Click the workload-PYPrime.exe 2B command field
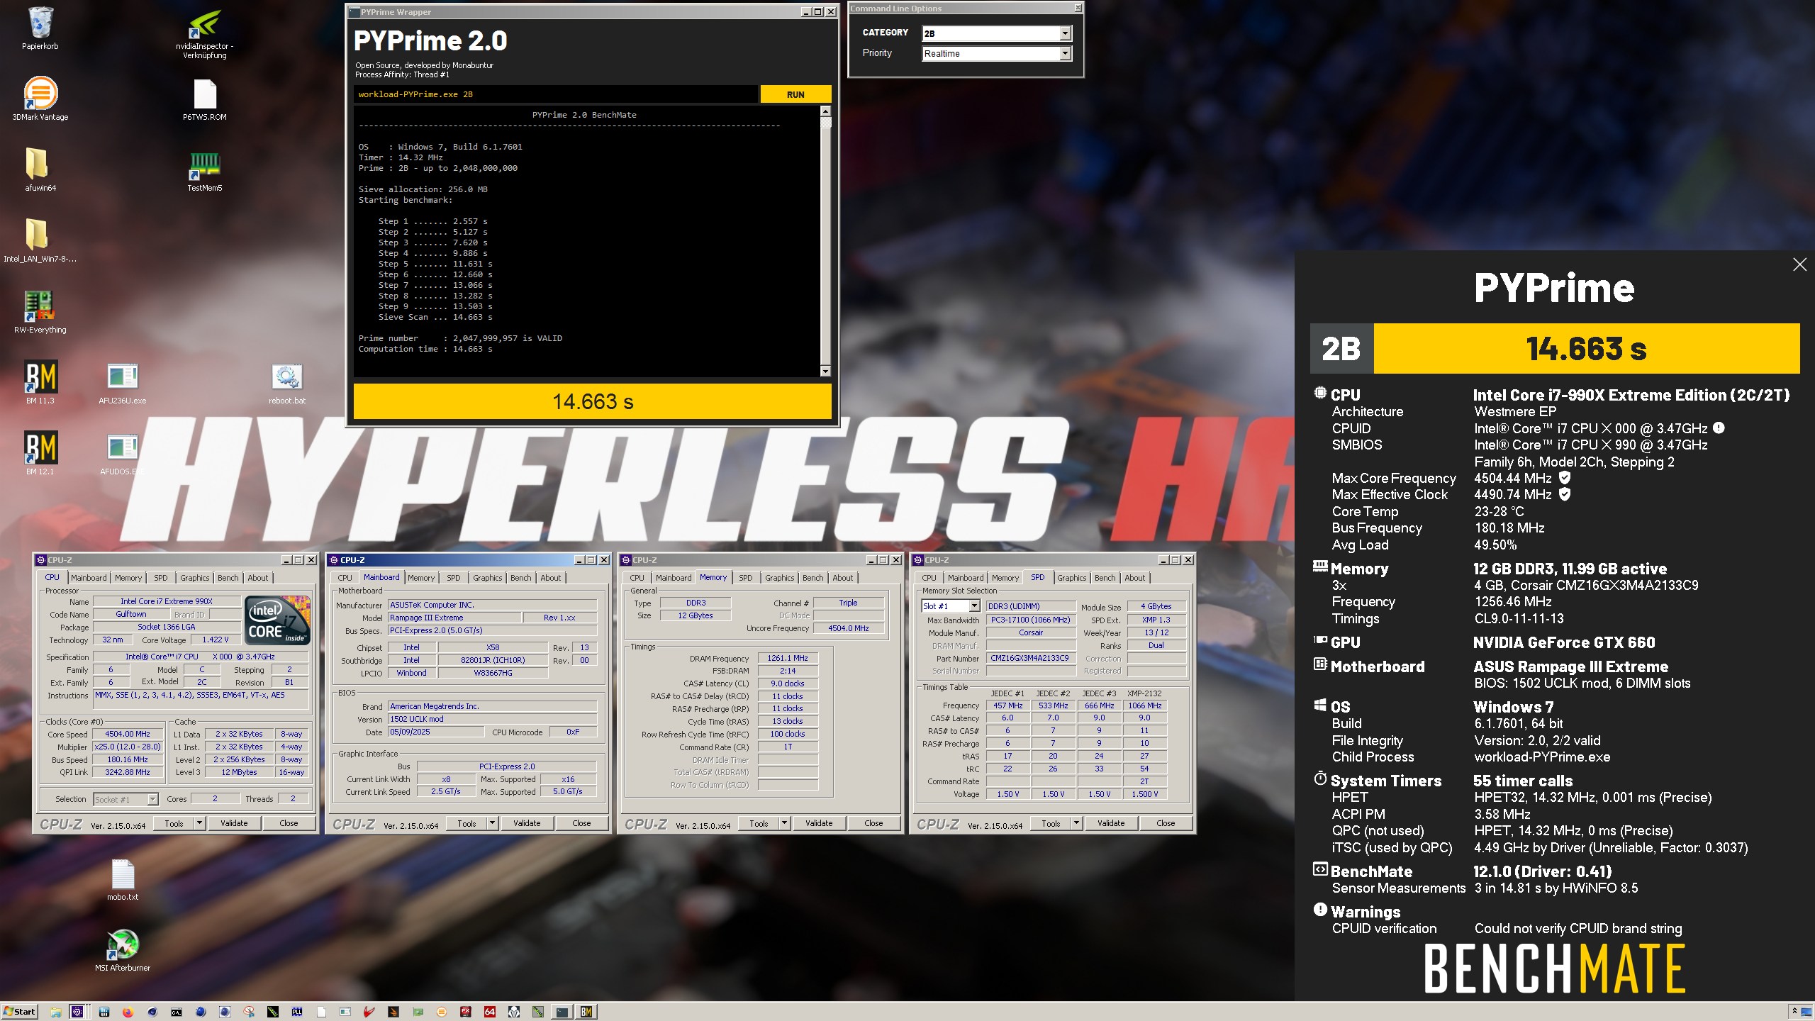1815x1021 pixels. pyautogui.click(x=555, y=94)
